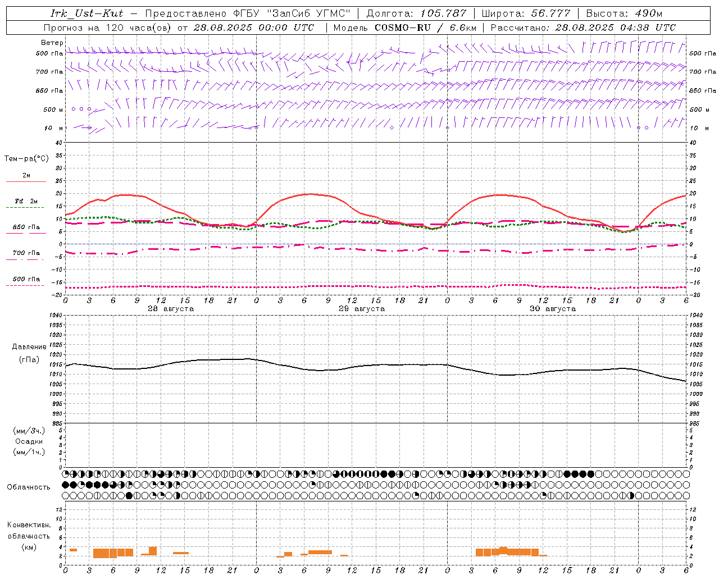Screen dimensions: 719x575
Task: Click the Высота: 490м header field
Action: 624,13
